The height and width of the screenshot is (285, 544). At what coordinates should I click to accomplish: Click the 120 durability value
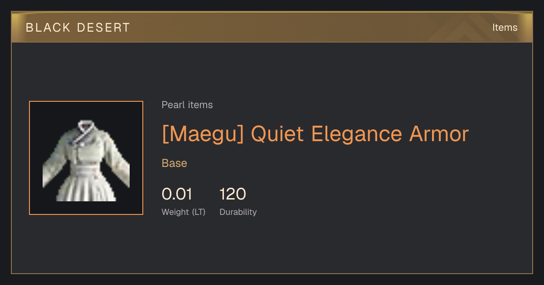(x=233, y=194)
